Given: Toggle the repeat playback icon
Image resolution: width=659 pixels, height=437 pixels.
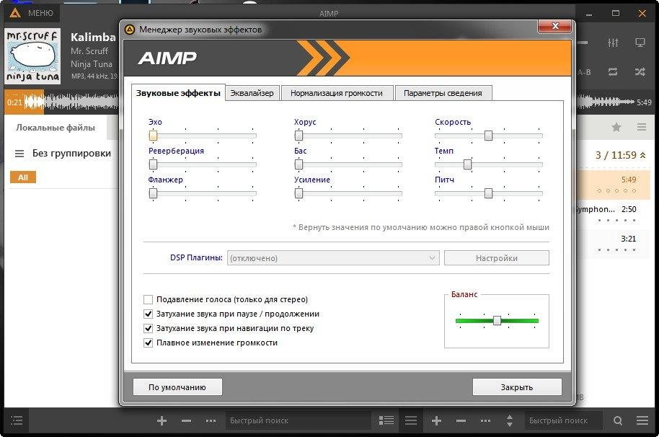Looking at the screenshot, I should point(613,72).
